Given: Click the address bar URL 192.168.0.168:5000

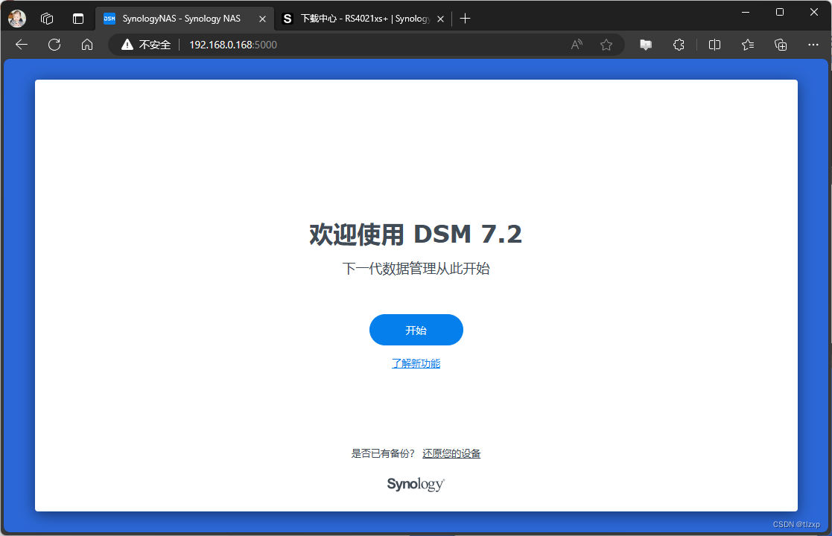Looking at the screenshot, I should (233, 45).
